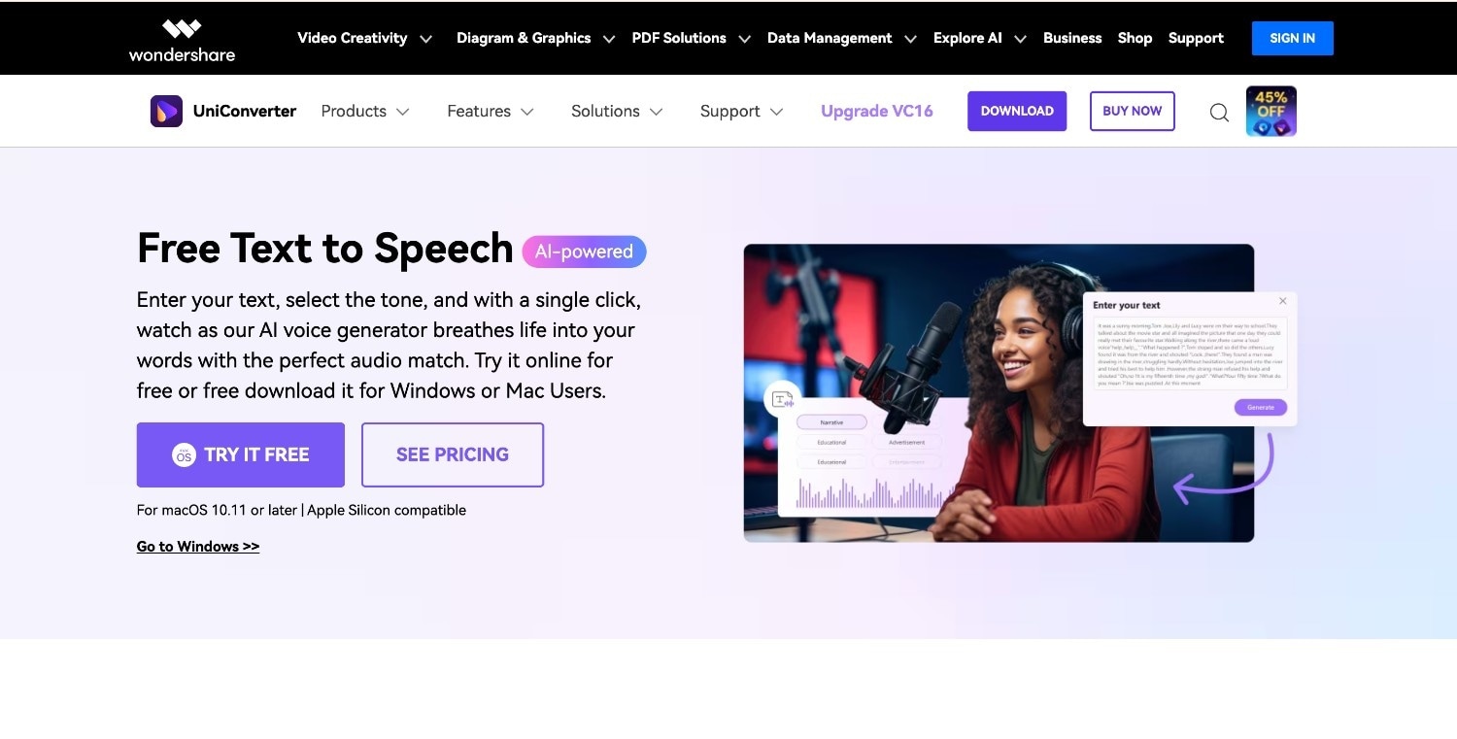Expand the Products dropdown menu
This screenshot has width=1457, height=739.
tap(365, 111)
